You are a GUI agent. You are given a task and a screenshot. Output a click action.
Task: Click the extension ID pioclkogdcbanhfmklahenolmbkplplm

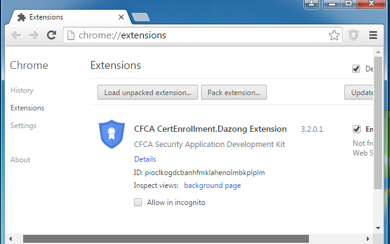click(205, 173)
